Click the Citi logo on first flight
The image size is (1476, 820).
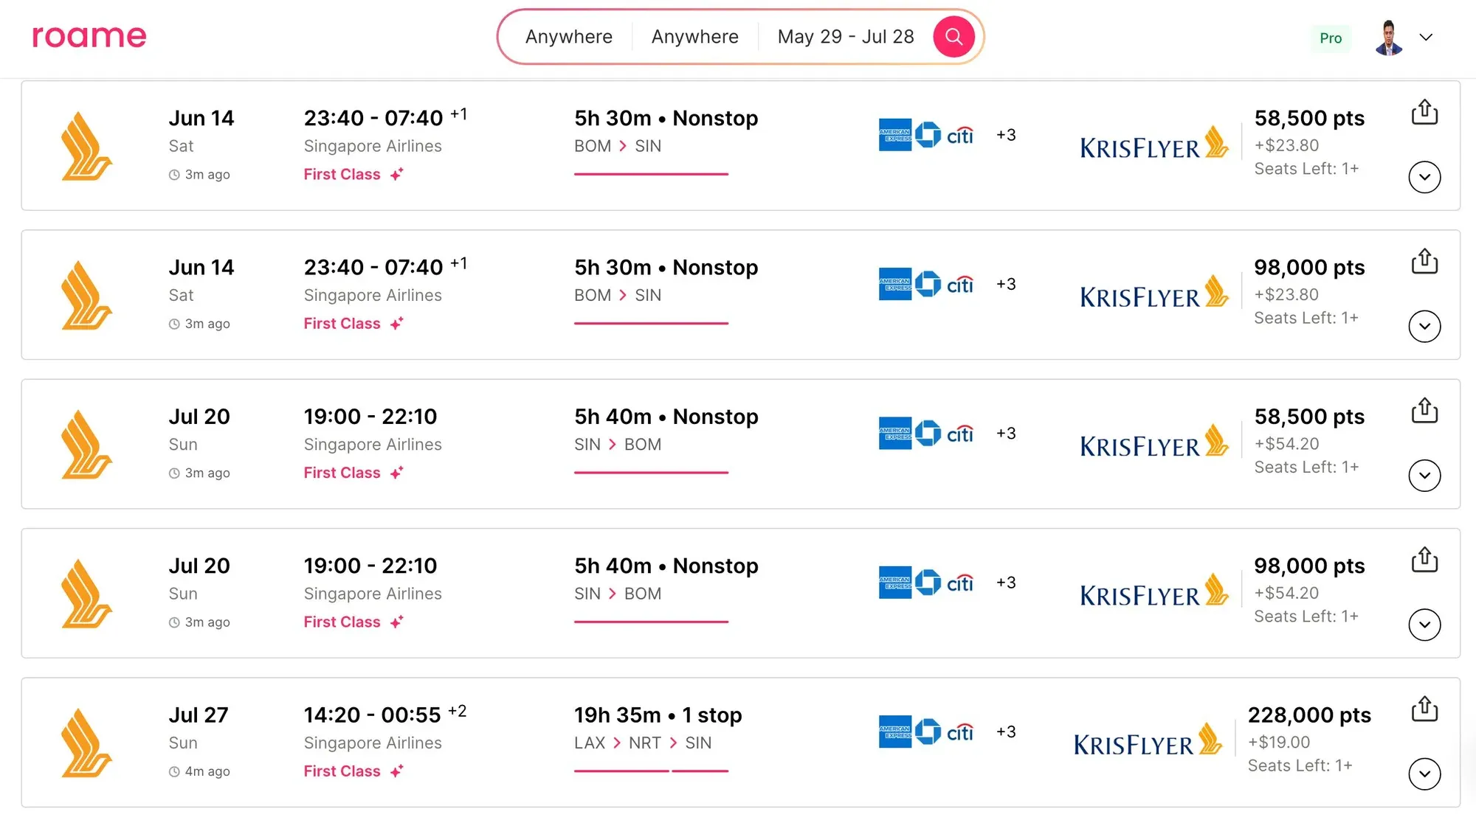click(x=959, y=136)
